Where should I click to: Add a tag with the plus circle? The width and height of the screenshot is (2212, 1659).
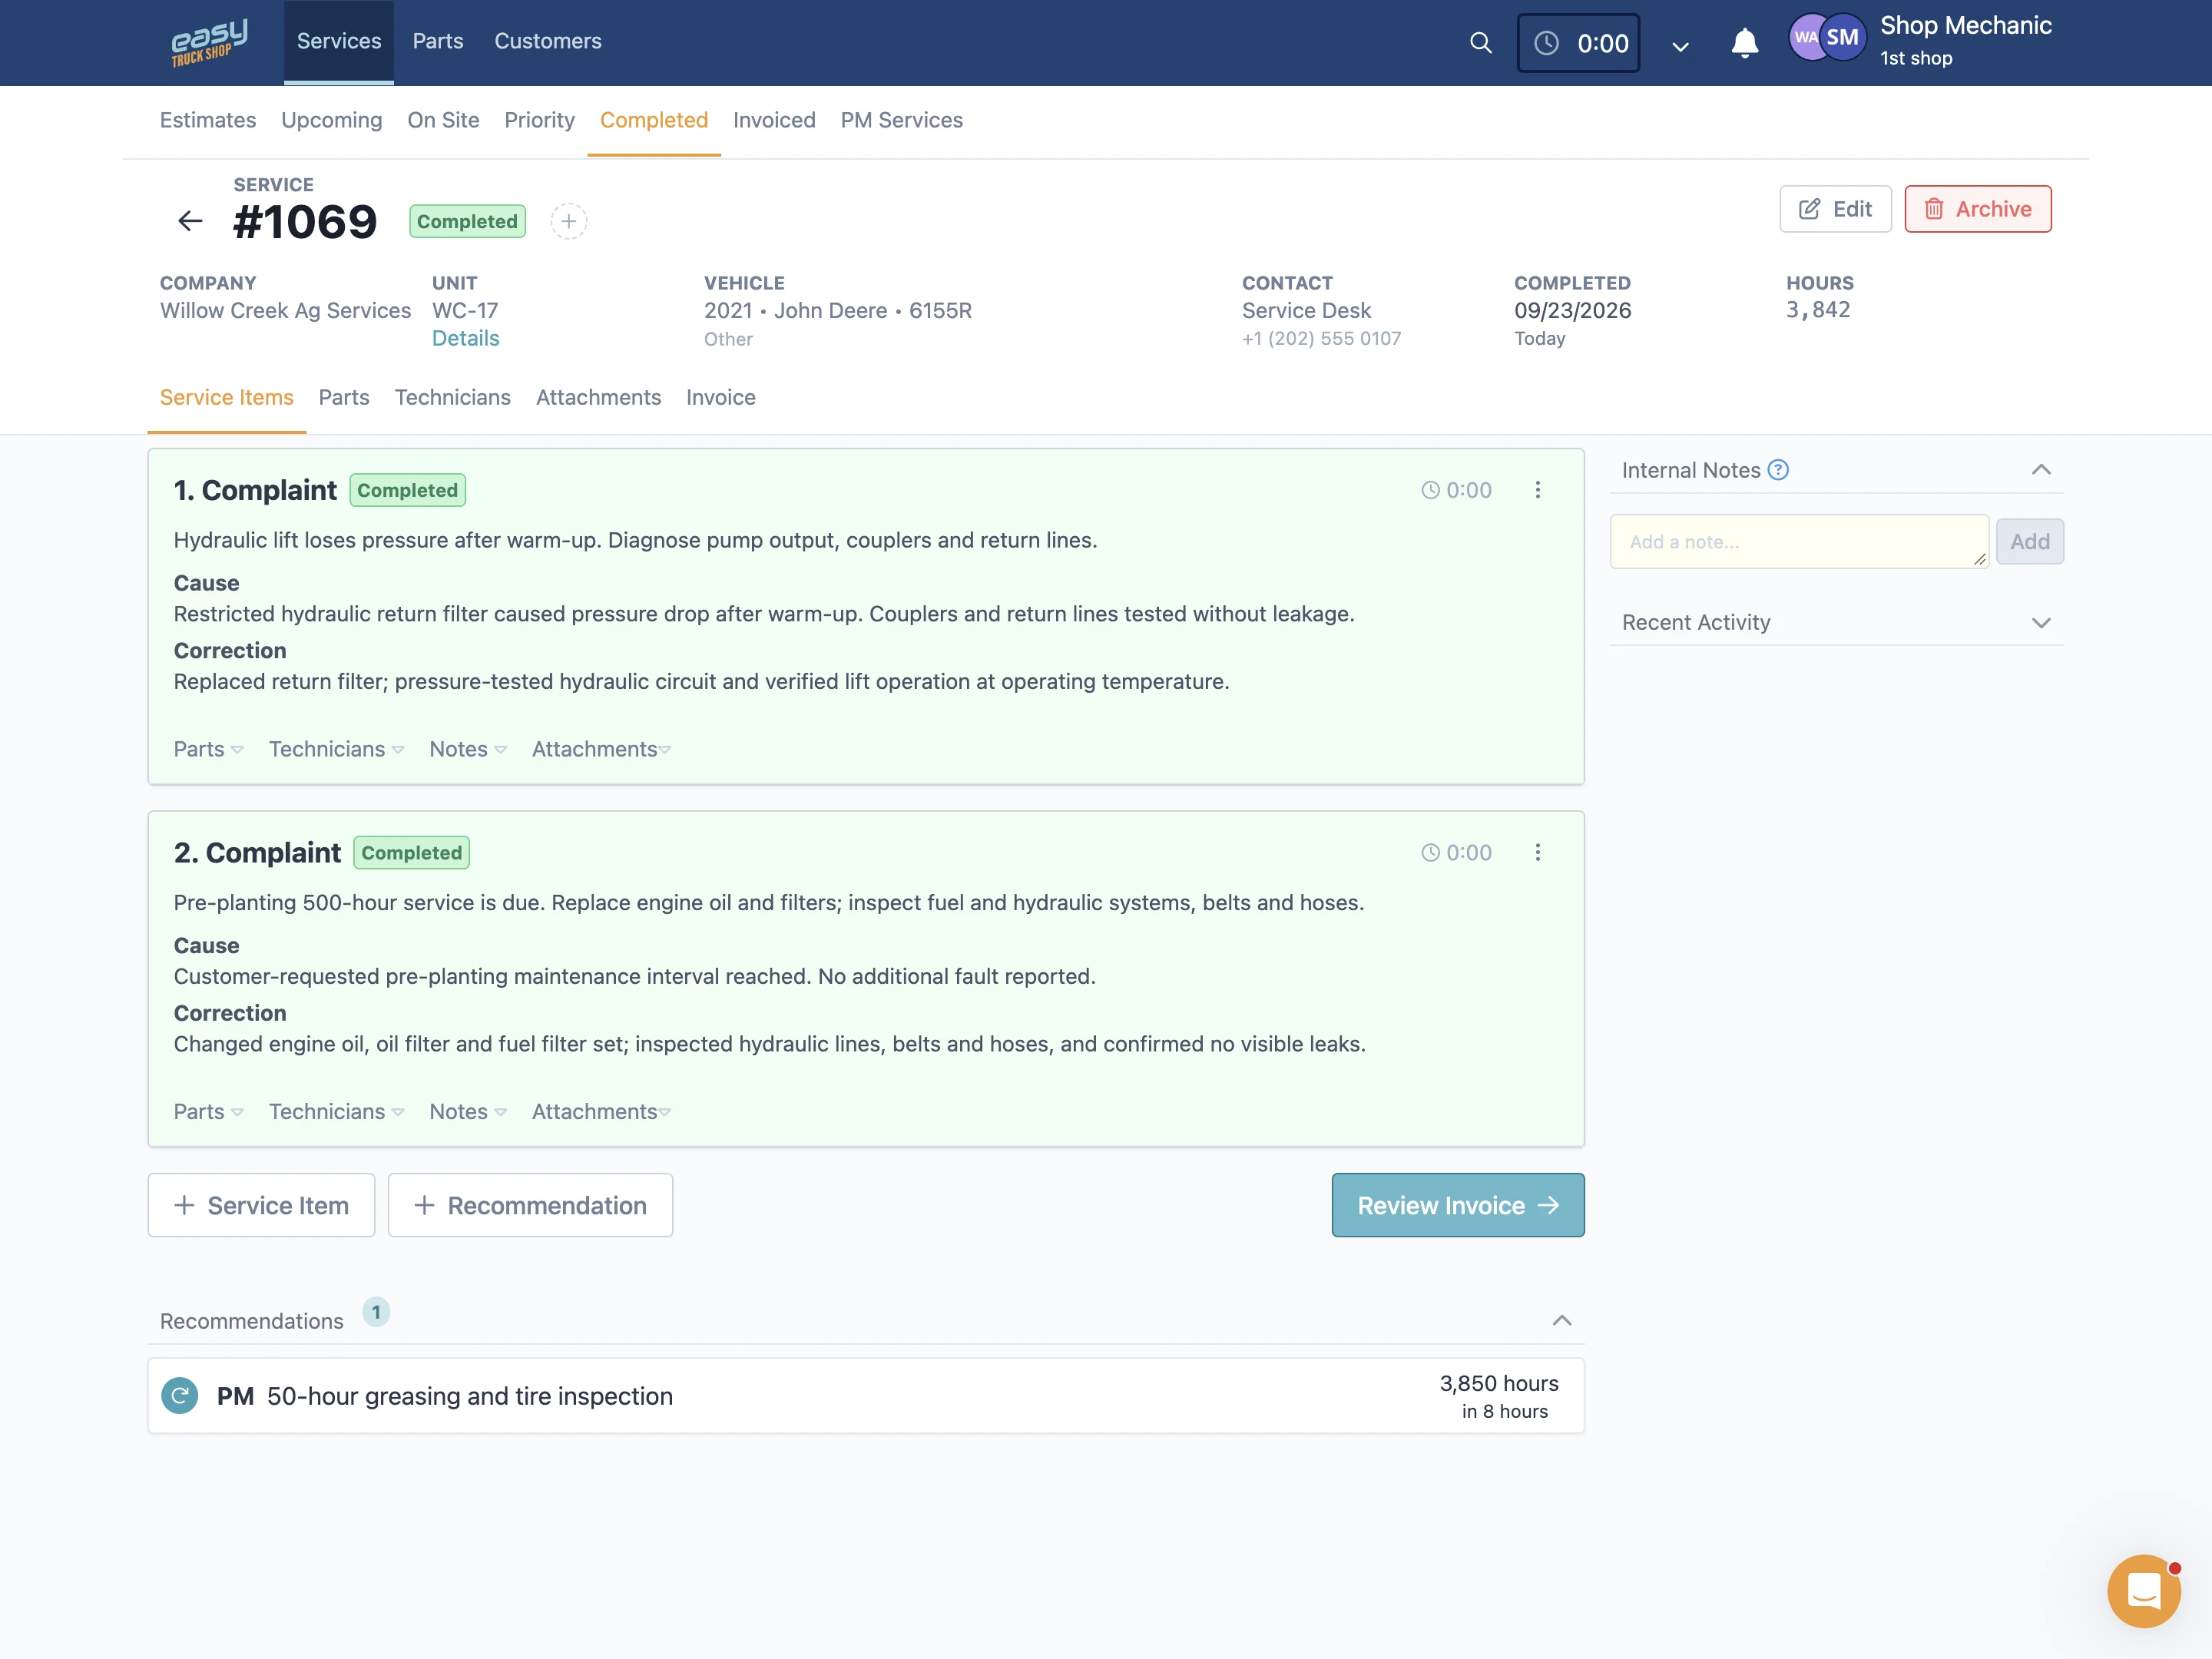569,221
